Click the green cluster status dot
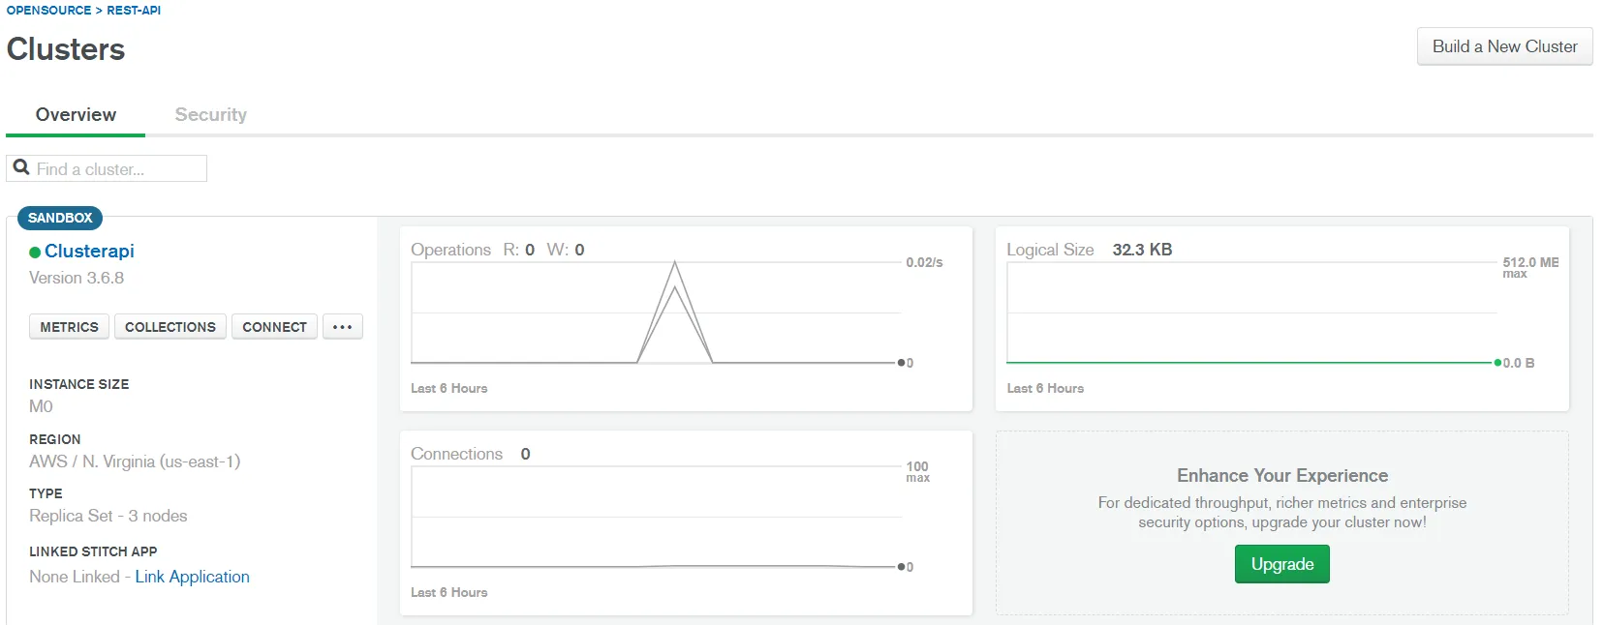This screenshot has height=625, width=1604. pos(35,253)
